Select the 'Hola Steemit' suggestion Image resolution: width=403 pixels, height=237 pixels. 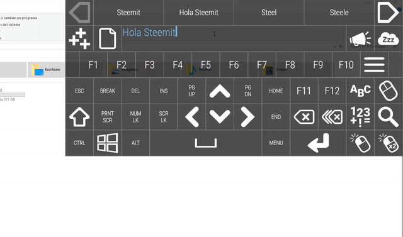[x=199, y=13]
